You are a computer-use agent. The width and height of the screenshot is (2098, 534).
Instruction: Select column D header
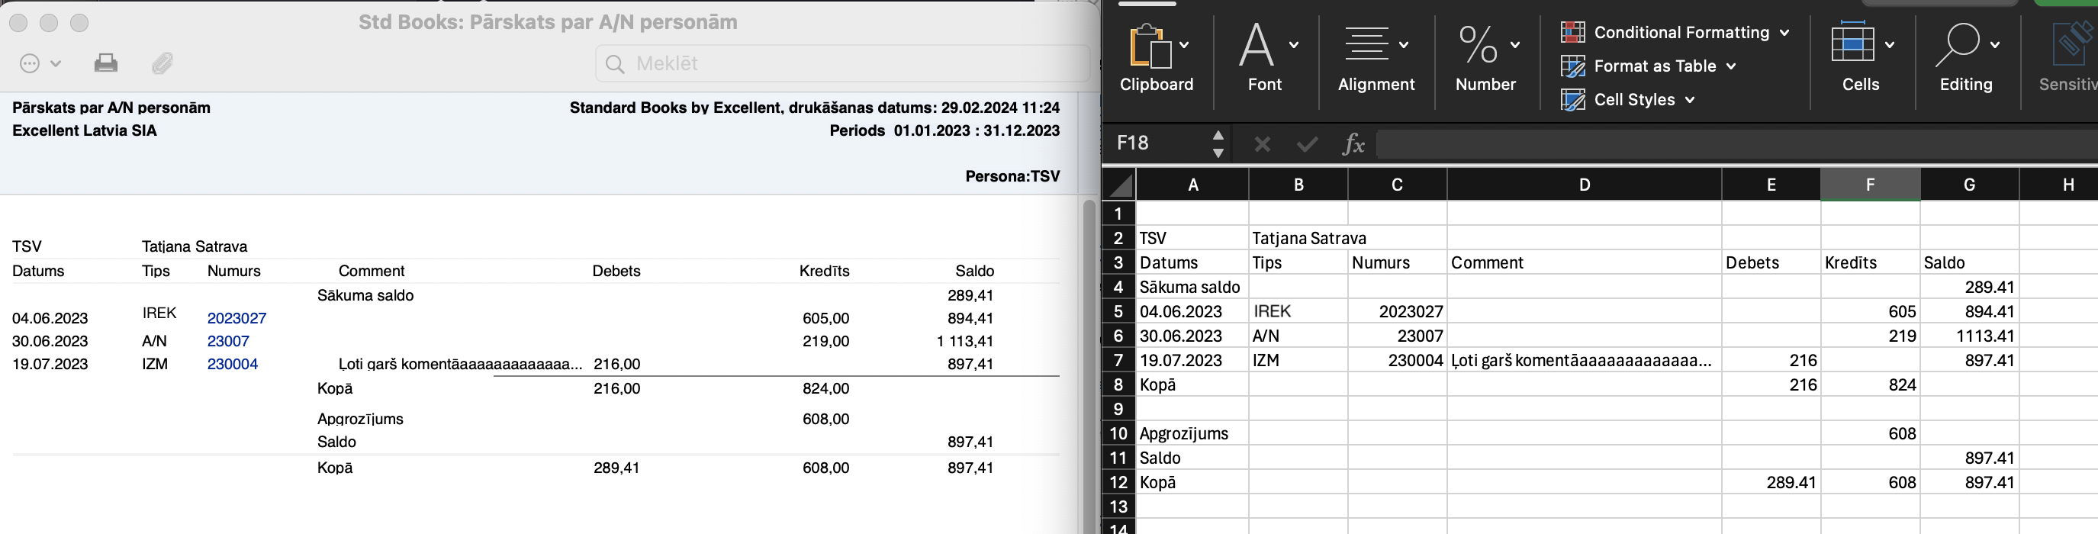[1583, 185]
